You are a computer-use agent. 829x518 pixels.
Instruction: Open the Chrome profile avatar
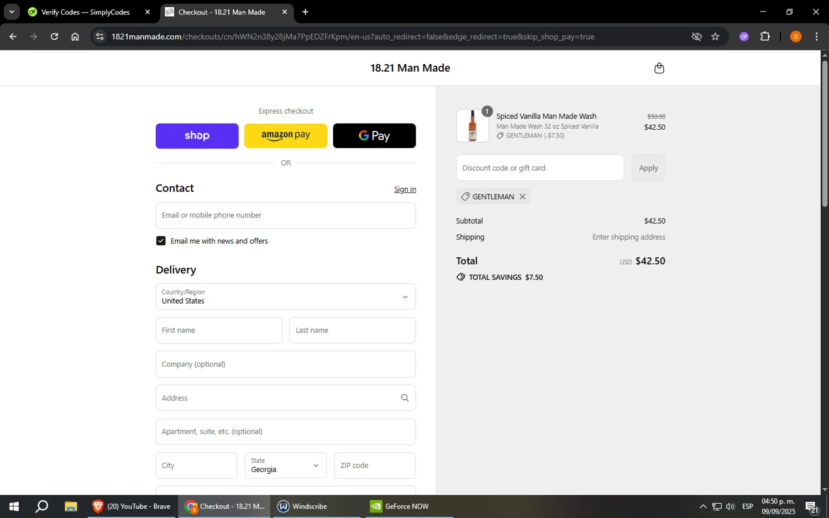point(796,36)
